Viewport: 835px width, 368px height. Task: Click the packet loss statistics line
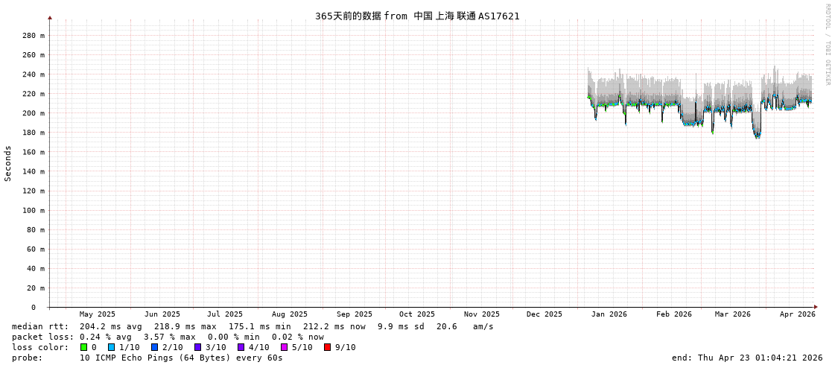click(x=168, y=337)
